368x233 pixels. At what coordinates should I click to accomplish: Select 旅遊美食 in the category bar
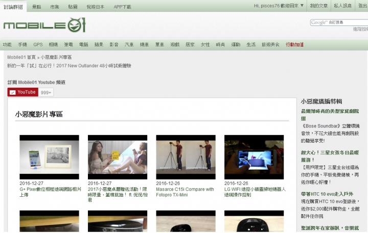pos(270,44)
